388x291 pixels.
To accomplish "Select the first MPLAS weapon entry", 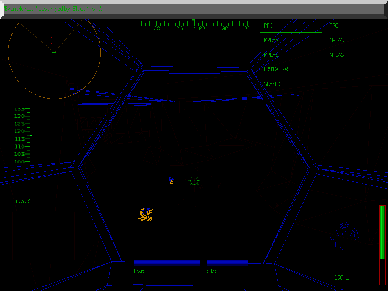I will (271, 40).
